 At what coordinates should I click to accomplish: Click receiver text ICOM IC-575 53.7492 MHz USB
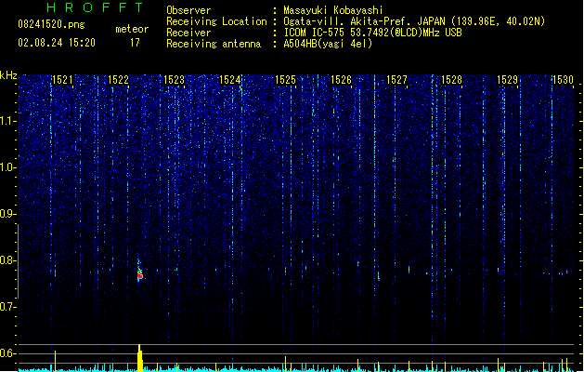(x=373, y=33)
